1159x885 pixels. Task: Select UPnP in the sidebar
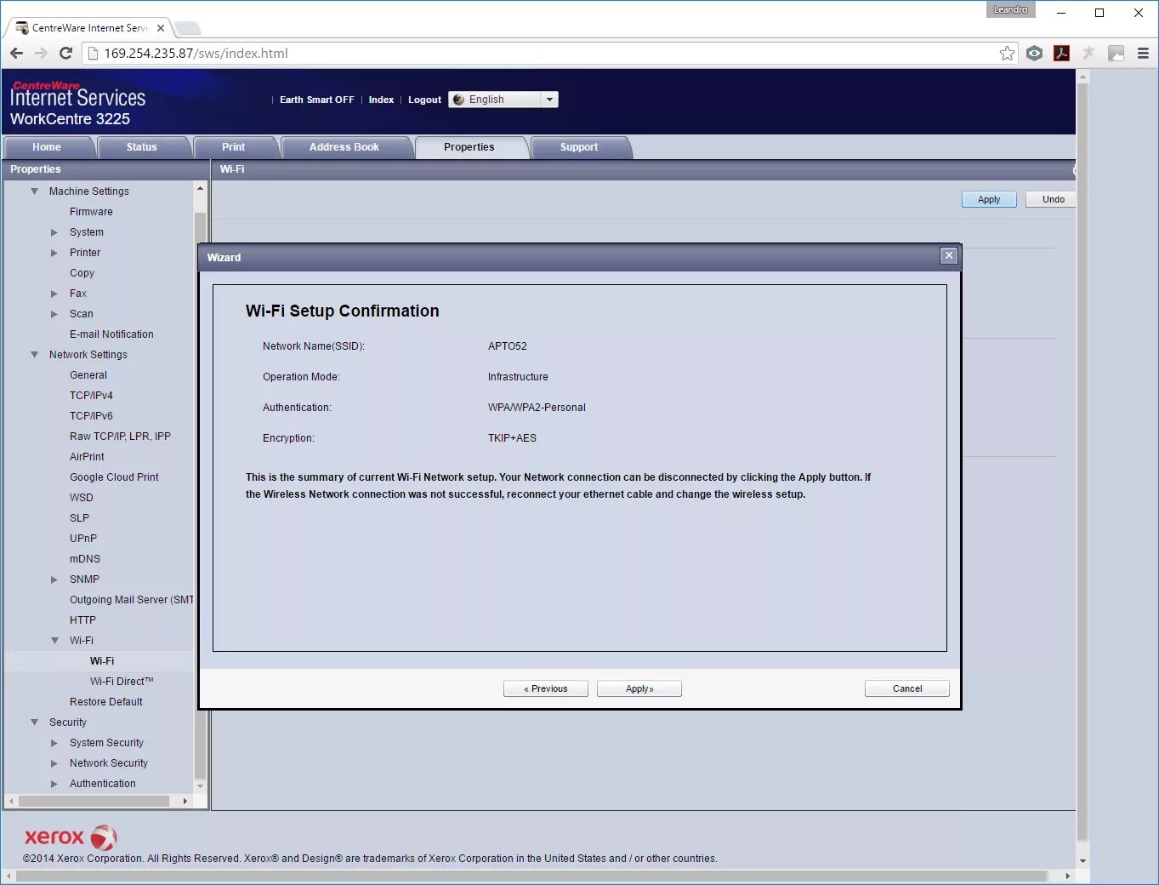pyautogui.click(x=83, y=539)
